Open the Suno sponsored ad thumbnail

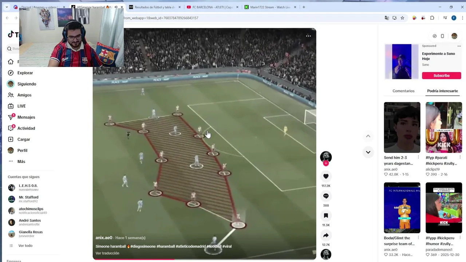(402, 61)
